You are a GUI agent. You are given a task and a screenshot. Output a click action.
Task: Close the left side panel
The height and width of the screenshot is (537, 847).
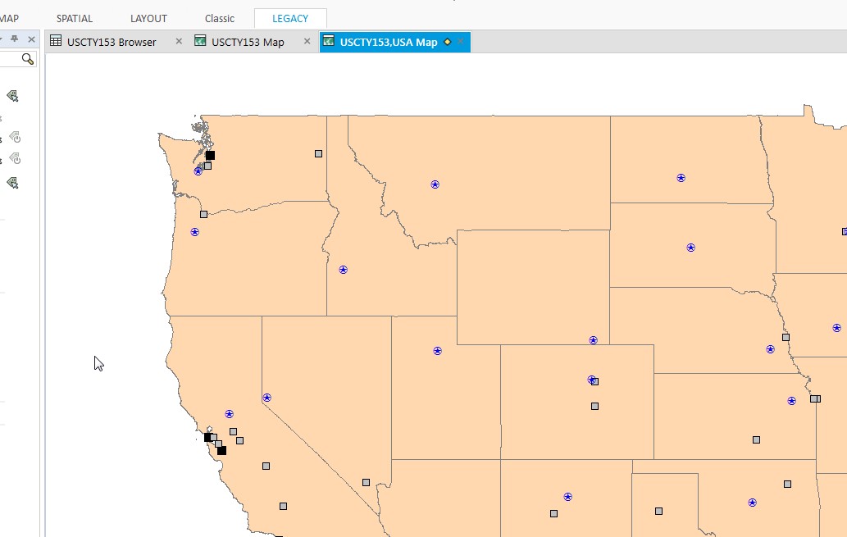(x=31, y=39)
